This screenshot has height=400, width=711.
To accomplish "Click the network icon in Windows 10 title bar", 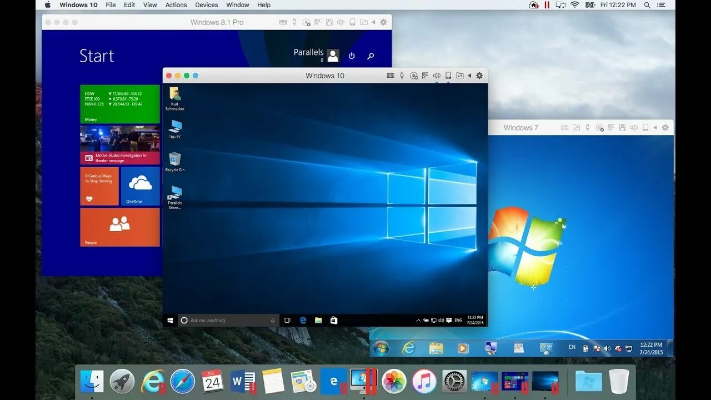I will (x=425, y=76).
